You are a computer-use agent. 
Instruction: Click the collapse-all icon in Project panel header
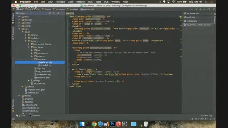pos(53,13)
